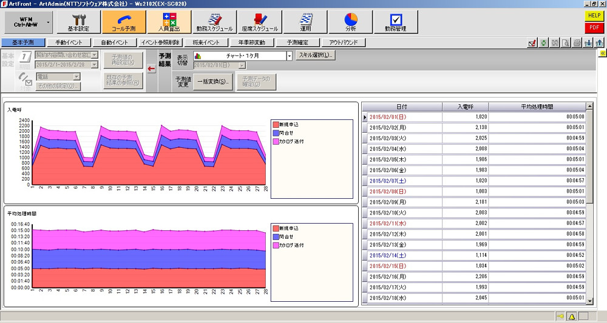Viewport: 607px width, 323px height.
Task: Expand the WFM menu dropdown arrow
Action: (47, 22)
